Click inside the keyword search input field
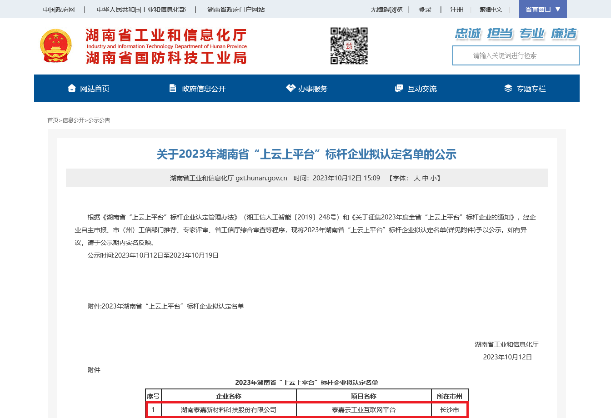Image resolution: width=611 pixels, height=418 pixels. tap(516, 55)
